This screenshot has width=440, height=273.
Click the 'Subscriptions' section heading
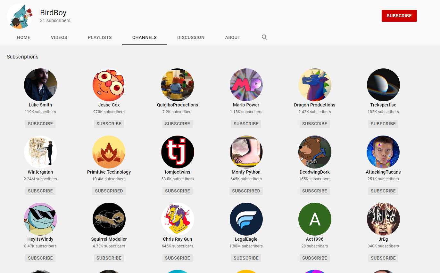click(22, 57)
